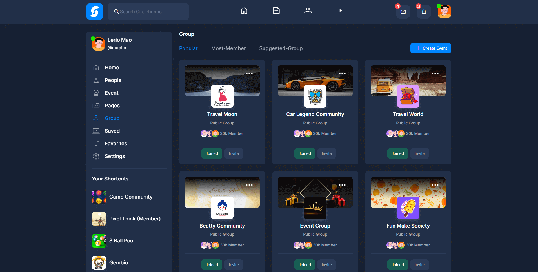The image size is (538, 272).
Task: Click Fun Make Society ice cream thumbnail
Action: coord(408,208)
